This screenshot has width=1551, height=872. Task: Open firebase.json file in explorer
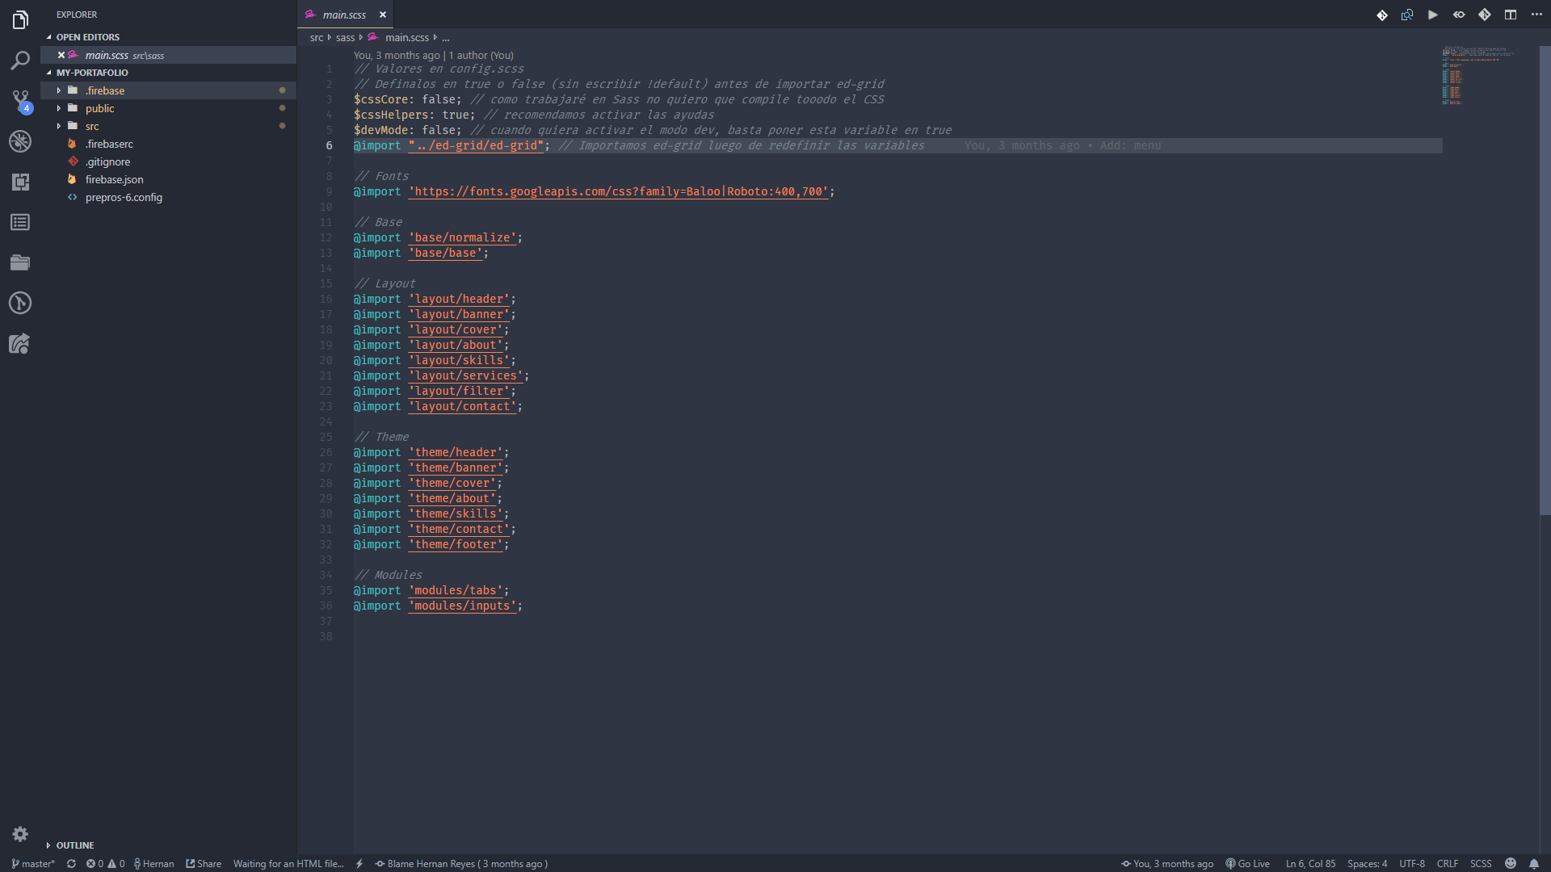(114, 179)
